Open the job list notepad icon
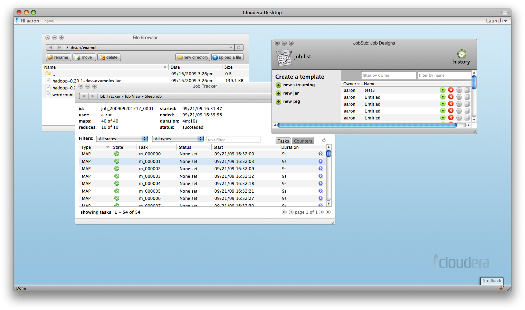The height and width of the screenshot is (310, 525). click(x=284, y=58)
